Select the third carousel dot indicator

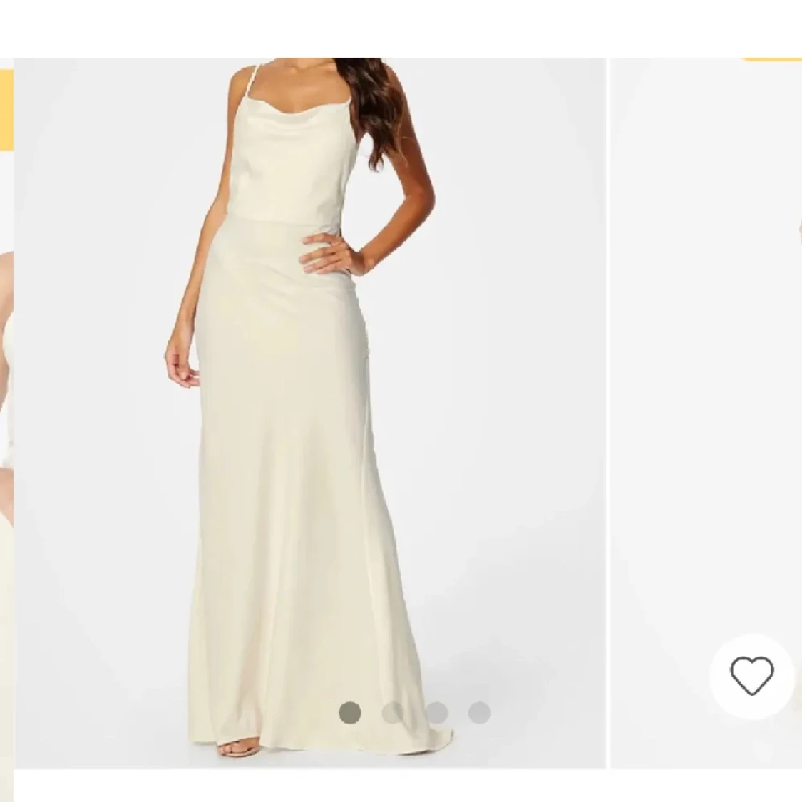[436, 712]
